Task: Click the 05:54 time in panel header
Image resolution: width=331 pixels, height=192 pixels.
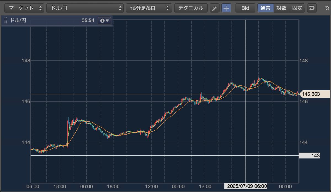Action: click(x=88, y=20)
